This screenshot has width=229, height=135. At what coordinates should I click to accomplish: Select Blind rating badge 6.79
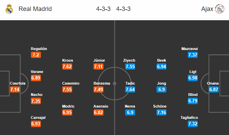pos(193,101)
